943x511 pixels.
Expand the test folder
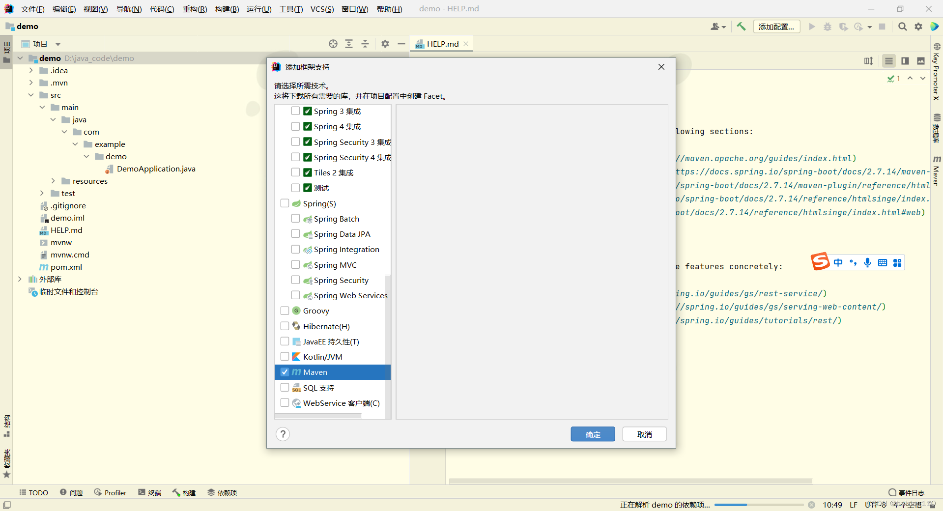pos(42,193)
